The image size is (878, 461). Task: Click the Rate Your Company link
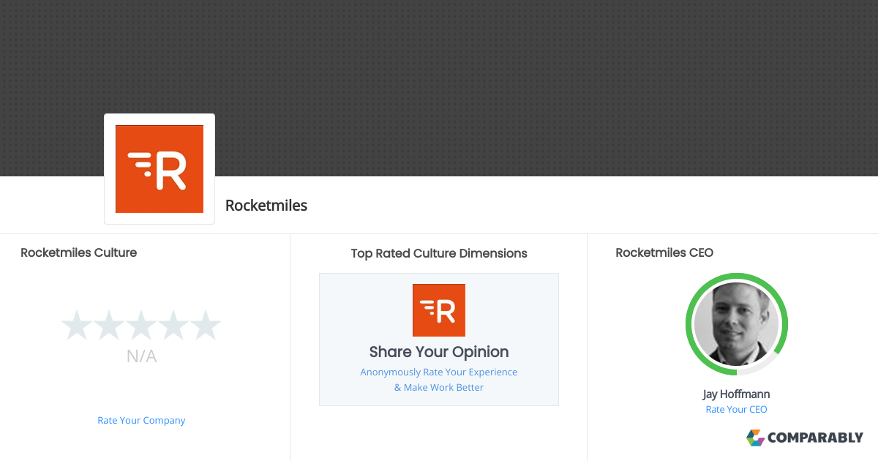(141, 420)
